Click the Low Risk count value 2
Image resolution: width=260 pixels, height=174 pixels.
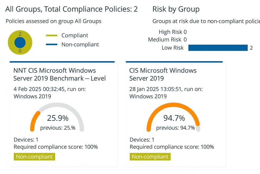click(x=251, y=48)
